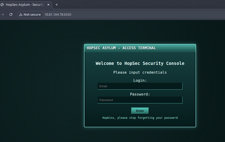The image size is (225, 142).
Task: Open a new browser tab
Action: point(57,5)
